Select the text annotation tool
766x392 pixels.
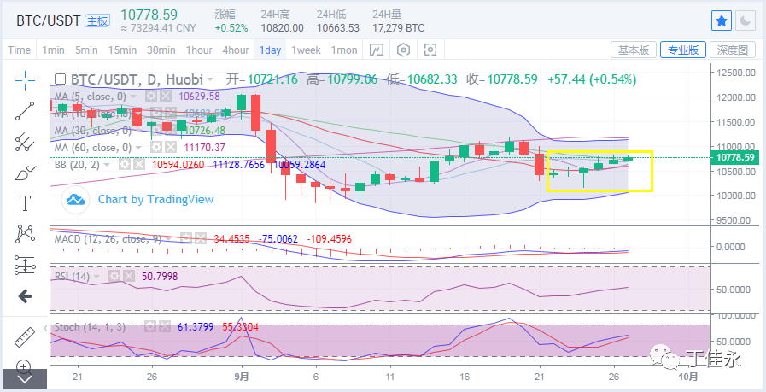(x=25, y=203)
